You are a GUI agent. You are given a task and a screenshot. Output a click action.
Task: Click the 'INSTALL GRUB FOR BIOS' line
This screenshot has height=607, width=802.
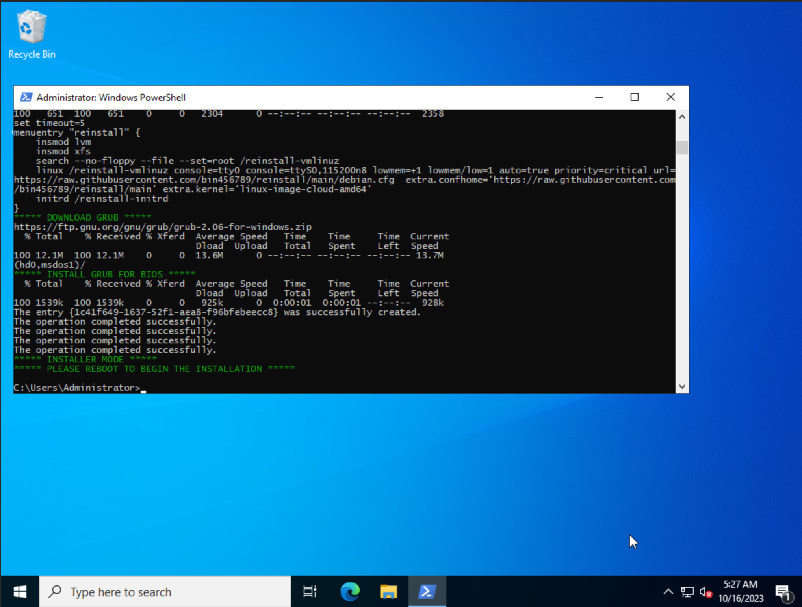tap(105, 274)
